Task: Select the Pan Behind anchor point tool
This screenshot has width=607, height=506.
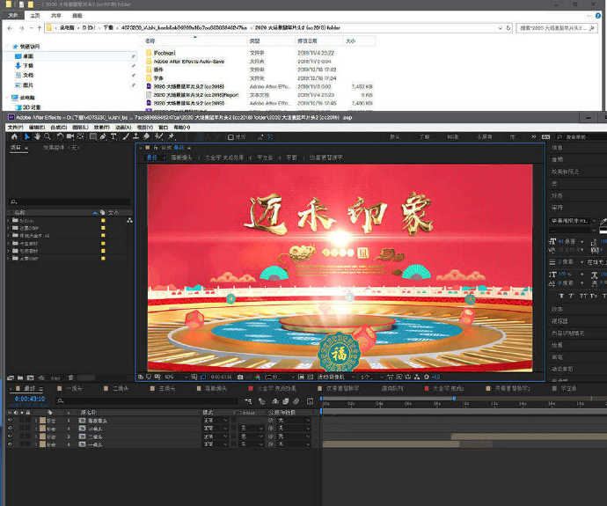Action: 81,136
